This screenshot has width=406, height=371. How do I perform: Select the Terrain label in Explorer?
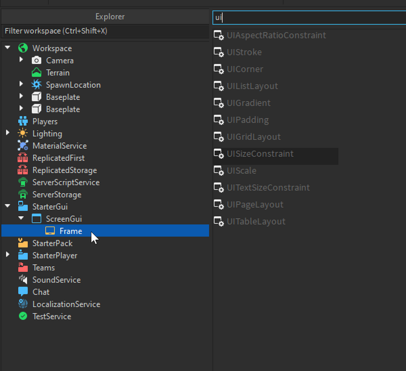click(58, 73)
